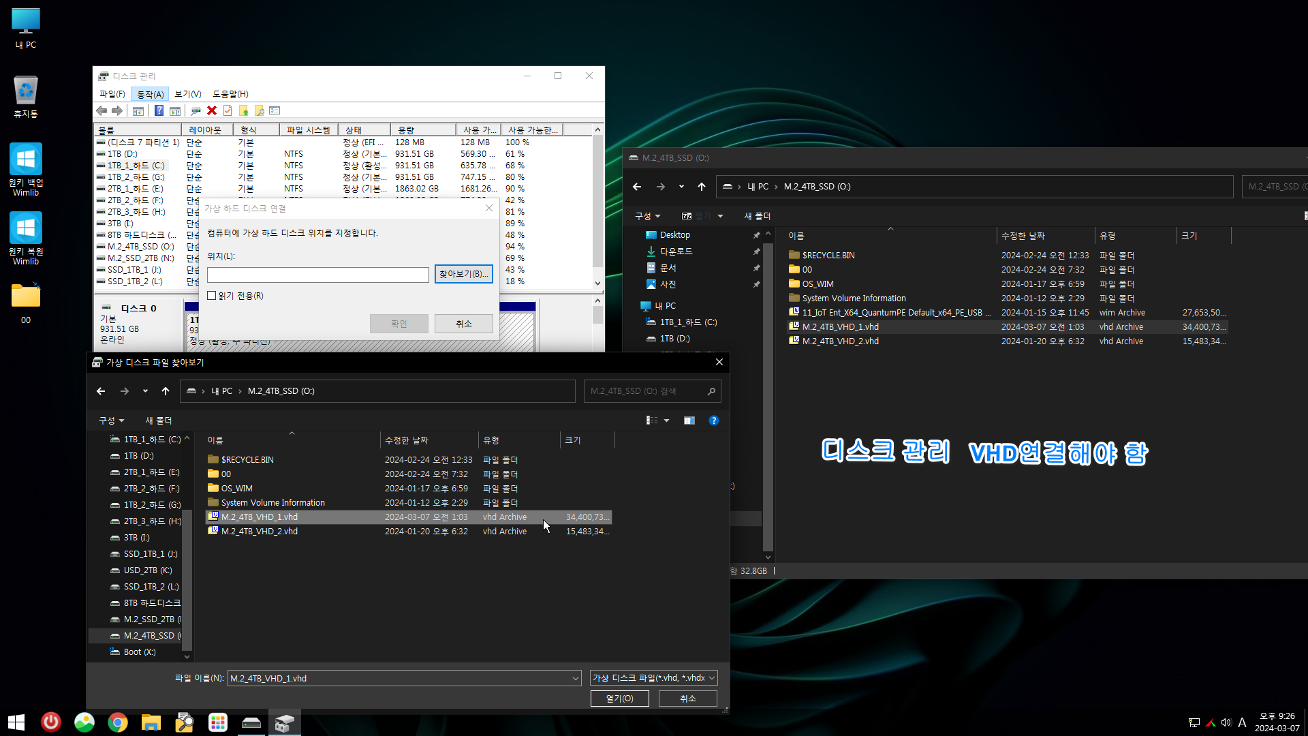The width and height of the screenshot is (1308, 736).
Task: Select 2TB_3_하드 (H:) in browse dialog tree
Action: (x=145, y=521)
